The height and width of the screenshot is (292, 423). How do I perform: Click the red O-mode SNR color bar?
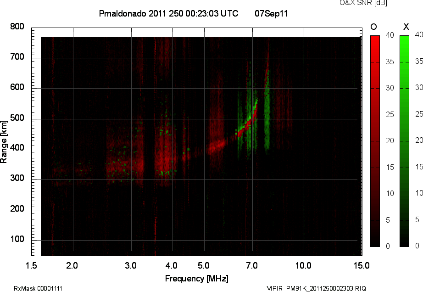coord(375,141)
